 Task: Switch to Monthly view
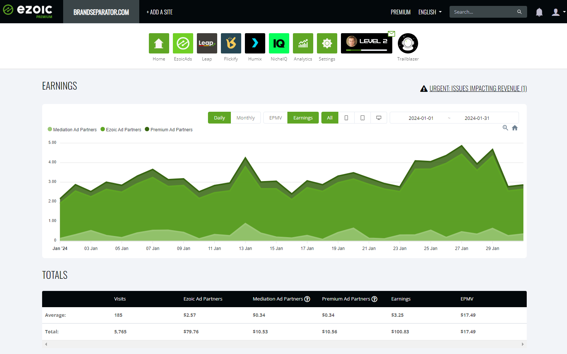coord(246,118)
